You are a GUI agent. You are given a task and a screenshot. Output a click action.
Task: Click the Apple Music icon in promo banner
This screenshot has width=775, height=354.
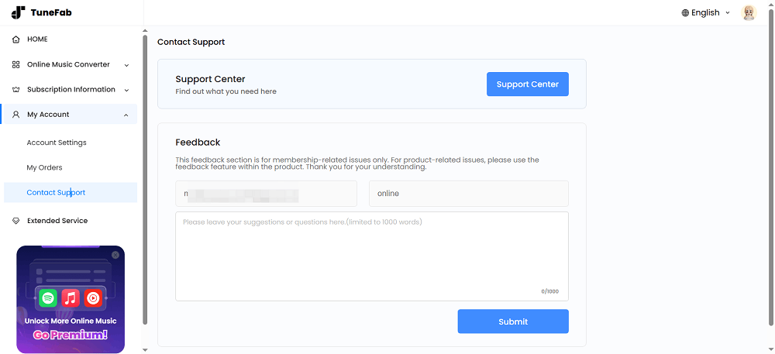pyautogui.click(x=71, y=297)
